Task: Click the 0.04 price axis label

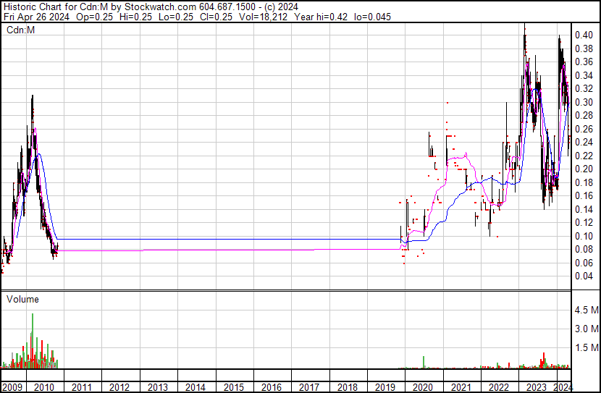Action: [x=584, y=276]
